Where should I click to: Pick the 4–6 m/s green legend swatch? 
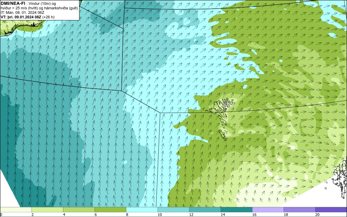[x=79, y=210]
